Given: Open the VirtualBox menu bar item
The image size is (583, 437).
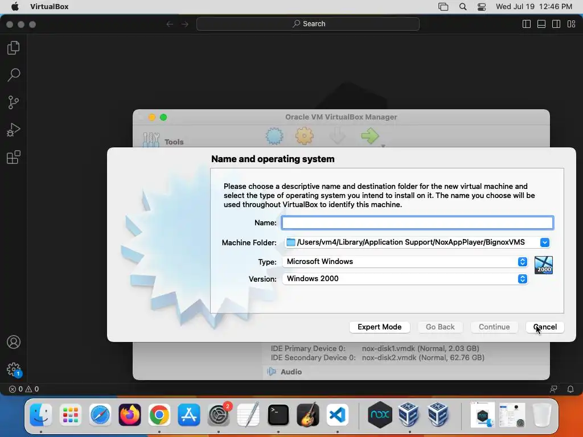Looking at the screenshot, I should 50,6.
